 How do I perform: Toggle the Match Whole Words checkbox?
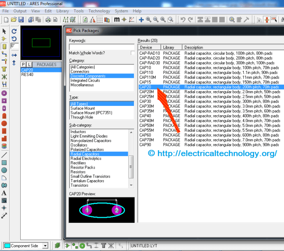click(133, 53)
